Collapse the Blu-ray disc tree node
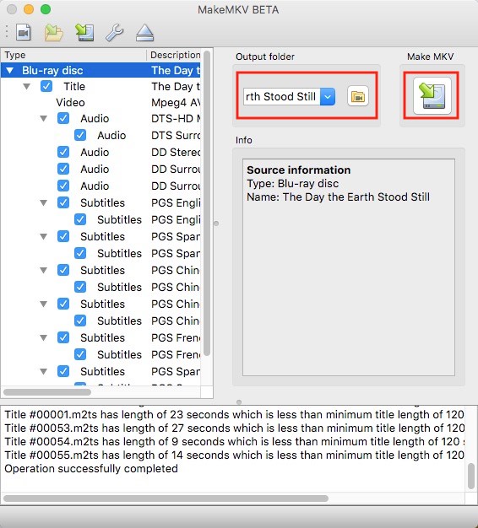The image size is (478, 528). click(10, 70)
